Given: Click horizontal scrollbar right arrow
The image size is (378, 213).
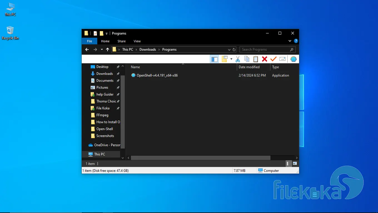Looking at the screenshot, I should [x=297, y=158].
